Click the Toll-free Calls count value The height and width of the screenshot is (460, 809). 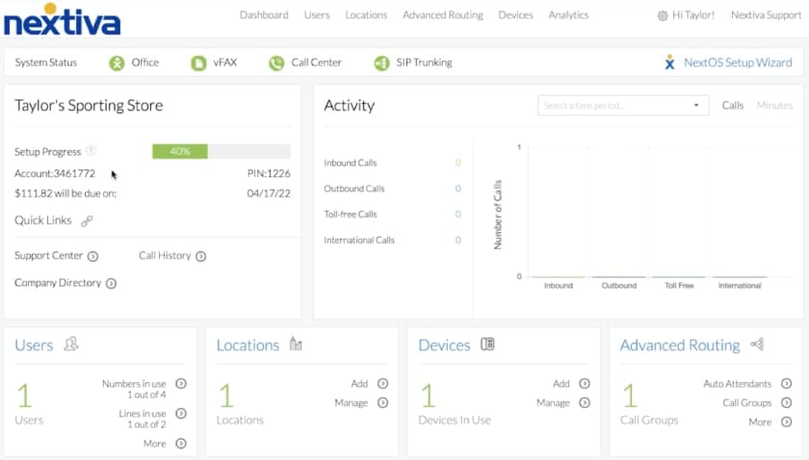[x=457, y=215]
